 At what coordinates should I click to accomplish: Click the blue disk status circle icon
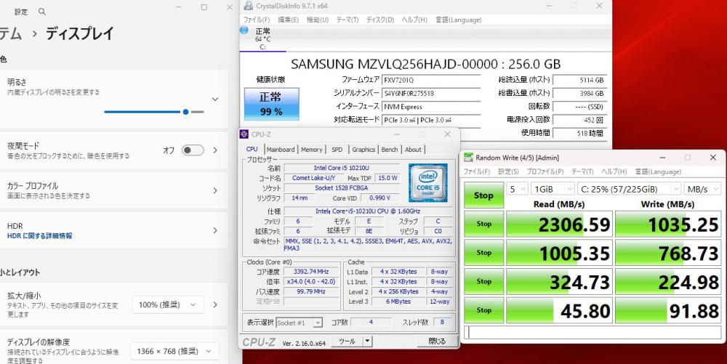[244, 31]
